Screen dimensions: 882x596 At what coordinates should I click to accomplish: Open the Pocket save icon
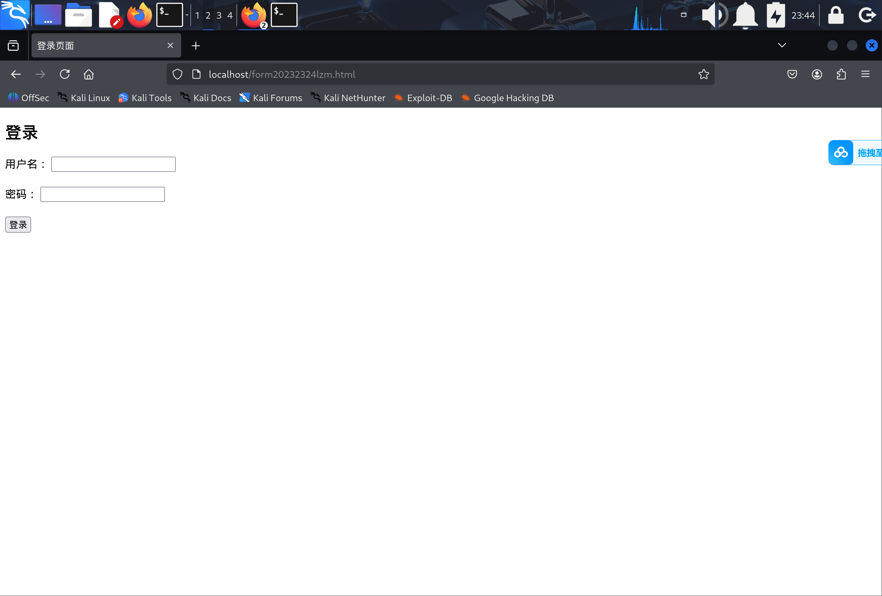pyautogui.click(x=792, y=74)
